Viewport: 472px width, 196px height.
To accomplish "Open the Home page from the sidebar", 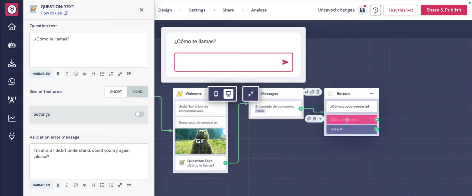I will 12,27.
